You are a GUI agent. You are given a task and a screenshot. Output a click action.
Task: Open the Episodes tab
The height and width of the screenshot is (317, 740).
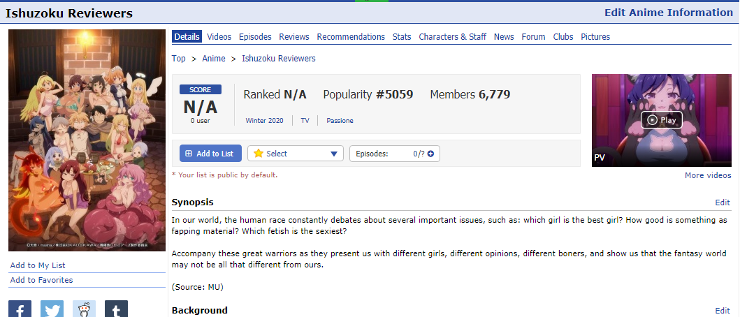coord(255,37)
